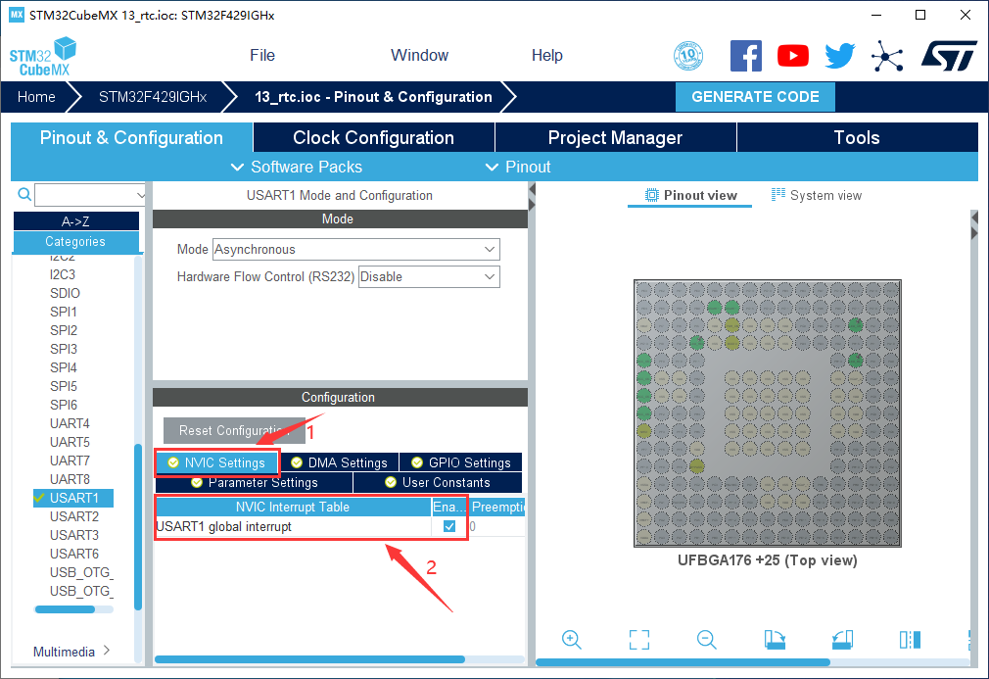Expand the Software Packs menu

[x=297, y=167]
